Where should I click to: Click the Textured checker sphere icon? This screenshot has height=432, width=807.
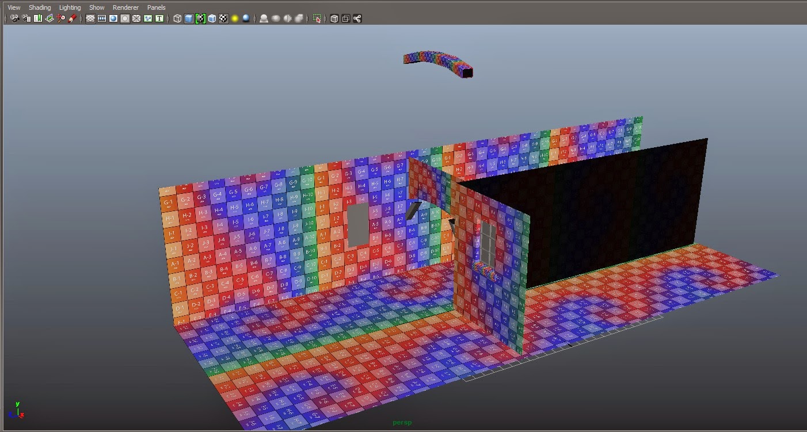pyautogui.click(x=223, y=18)
